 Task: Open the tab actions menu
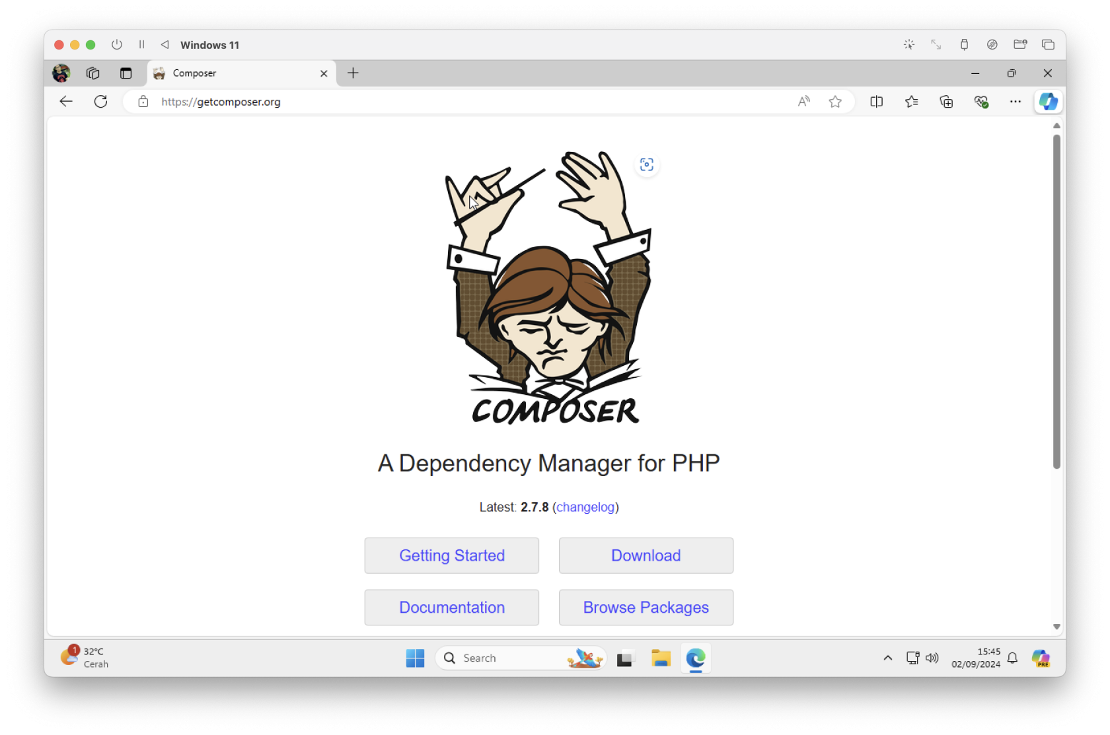(x=126, y=73)
